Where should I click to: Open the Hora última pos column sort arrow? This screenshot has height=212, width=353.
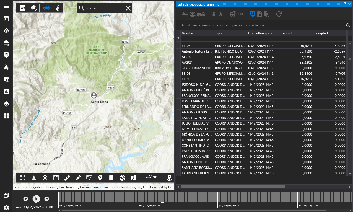(x=277, y=33)
